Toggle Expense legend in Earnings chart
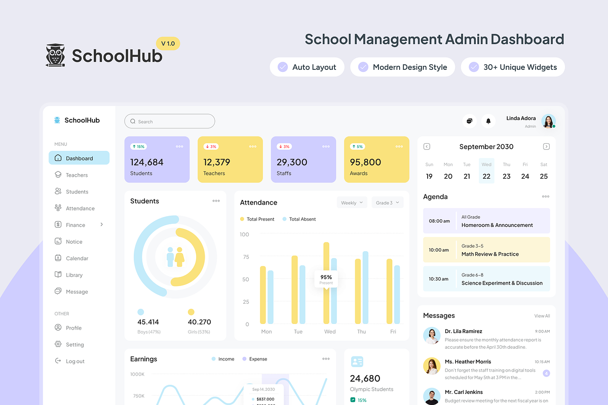 click(x=255, y=359)
